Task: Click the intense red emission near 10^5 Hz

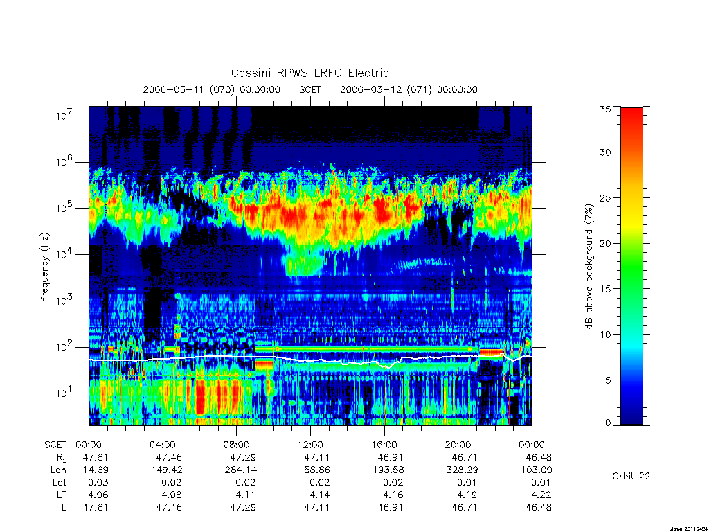Action: pos(383,212)
